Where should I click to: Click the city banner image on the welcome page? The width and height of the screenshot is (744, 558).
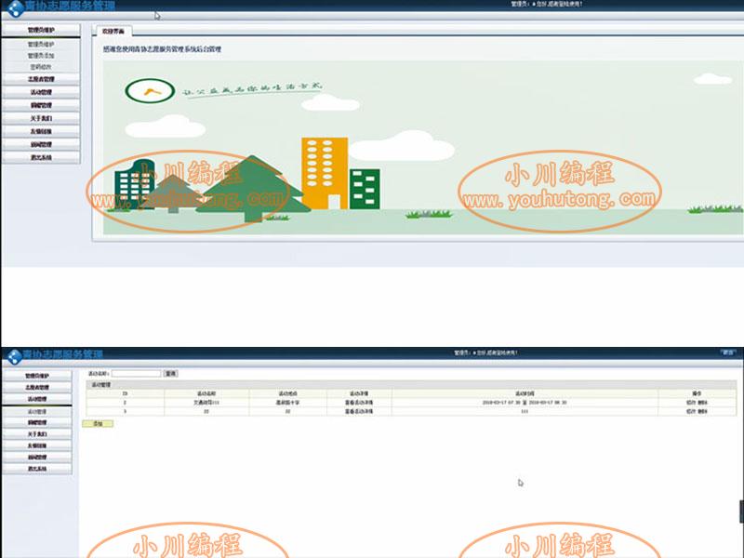click(x=423, y=148)
